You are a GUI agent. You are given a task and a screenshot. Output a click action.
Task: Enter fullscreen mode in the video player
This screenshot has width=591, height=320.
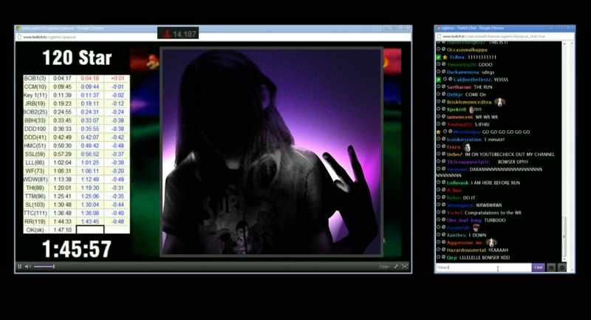coord(405,267)
